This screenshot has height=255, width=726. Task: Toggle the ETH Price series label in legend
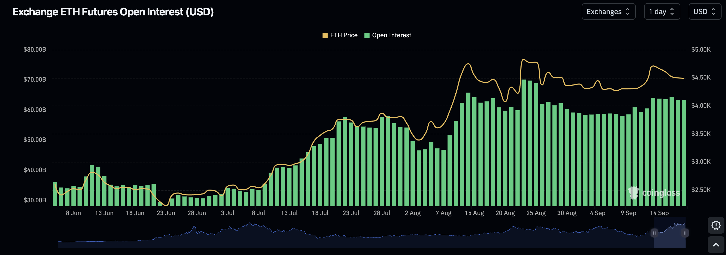coord(343,35)
